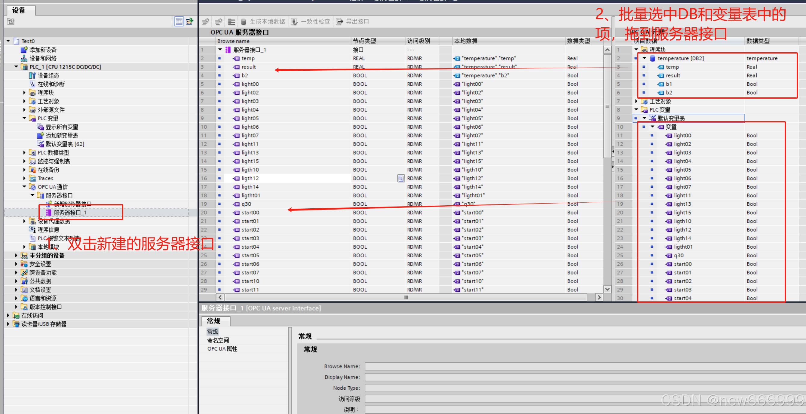Select OPC UA 属性 in properties navigation
The height and width of the screenshot is (414, 806).
pos(222,349)
